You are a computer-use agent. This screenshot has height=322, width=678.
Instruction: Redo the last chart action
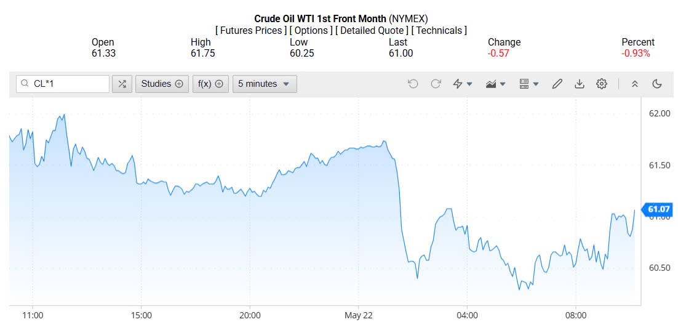436,84
